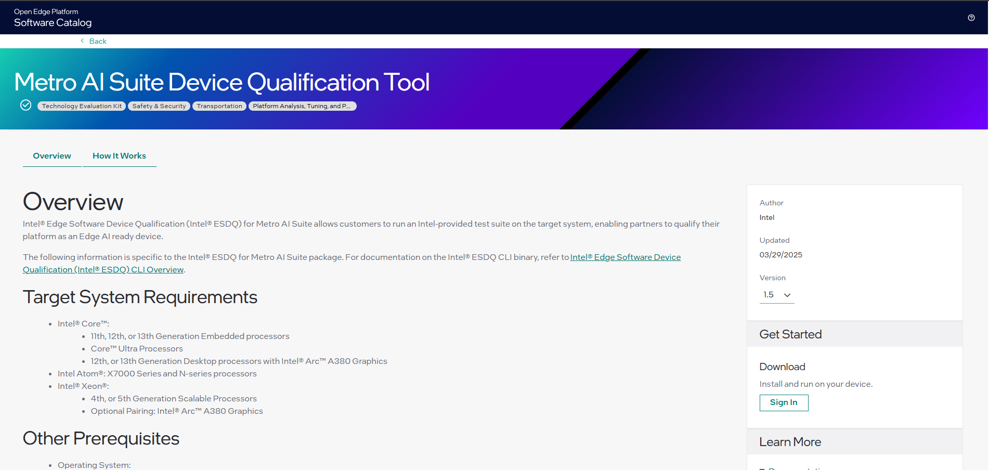Click 12th, or 13th Generation Desktop processors item
Image resolution: width=989 pixels, height=470 pixels.
239,361
